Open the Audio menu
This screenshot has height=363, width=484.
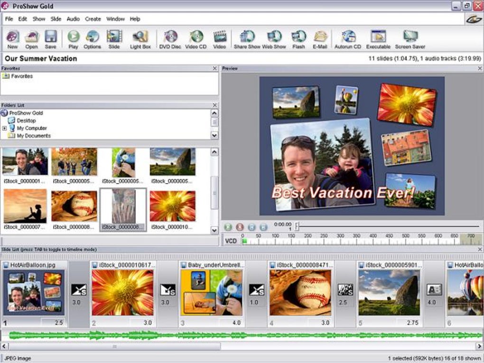pos(73,19)
